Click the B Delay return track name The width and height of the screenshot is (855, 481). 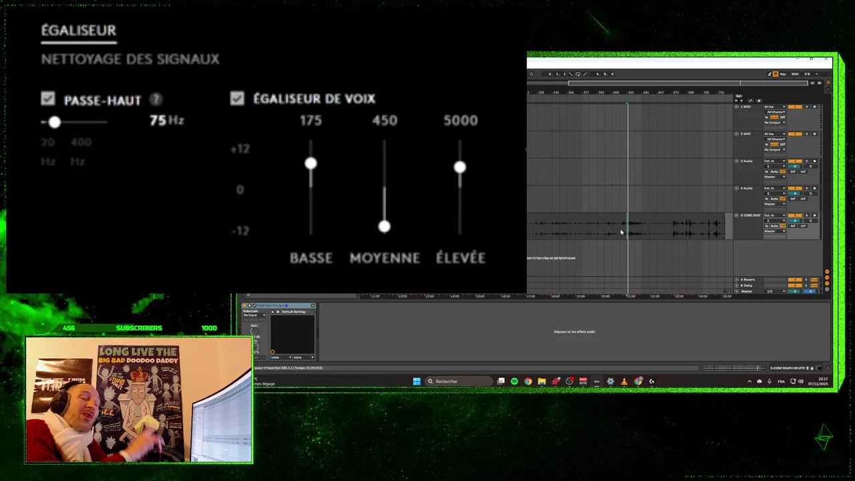pos(747,285)
